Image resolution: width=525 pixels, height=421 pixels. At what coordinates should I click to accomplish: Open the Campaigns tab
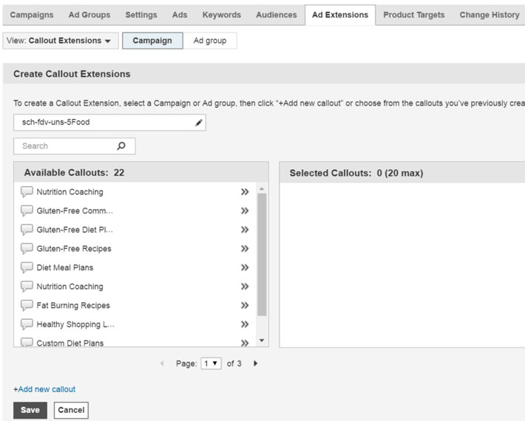tap(32, 15)
